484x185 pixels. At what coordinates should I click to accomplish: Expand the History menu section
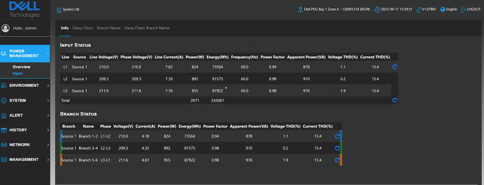tap(25, 130)
